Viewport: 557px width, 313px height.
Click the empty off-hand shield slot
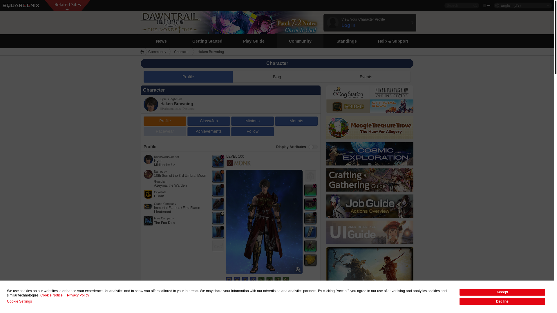[310, 176]
